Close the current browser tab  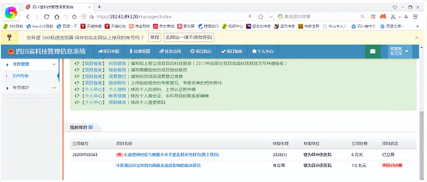pos(90,7)
